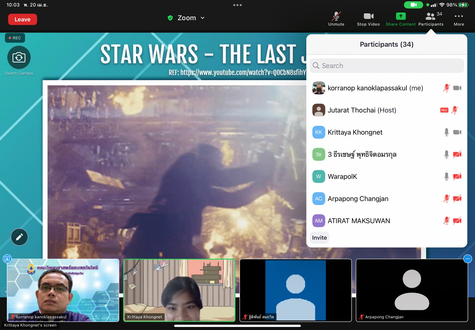Toggle the gallery view icon above thumbnails
The height and width of the screenshot is (330, 475).
point(7,259)
